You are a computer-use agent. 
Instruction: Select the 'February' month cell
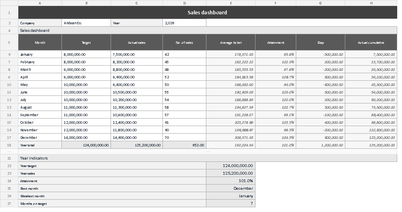(x=40, y=62)
